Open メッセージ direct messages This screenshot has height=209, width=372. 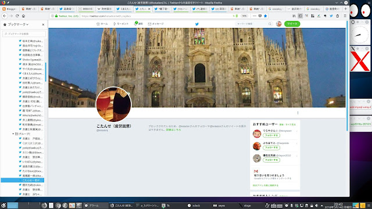(x=156, y=24)
